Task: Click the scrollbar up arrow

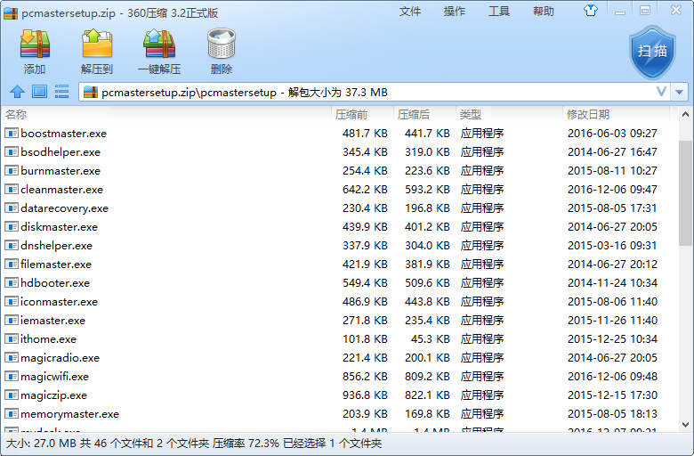Action: [685, 114]
